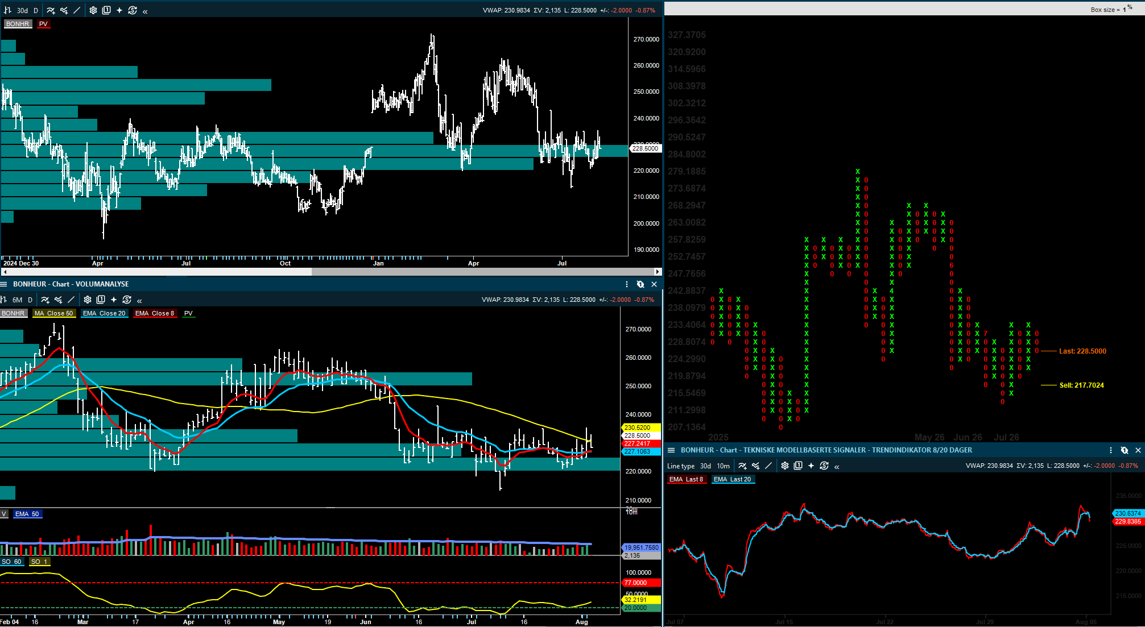This screenshot has height=627, width=1145.
Task: Toggle EMA 50 volume legend tag
Action: [27, 514]
